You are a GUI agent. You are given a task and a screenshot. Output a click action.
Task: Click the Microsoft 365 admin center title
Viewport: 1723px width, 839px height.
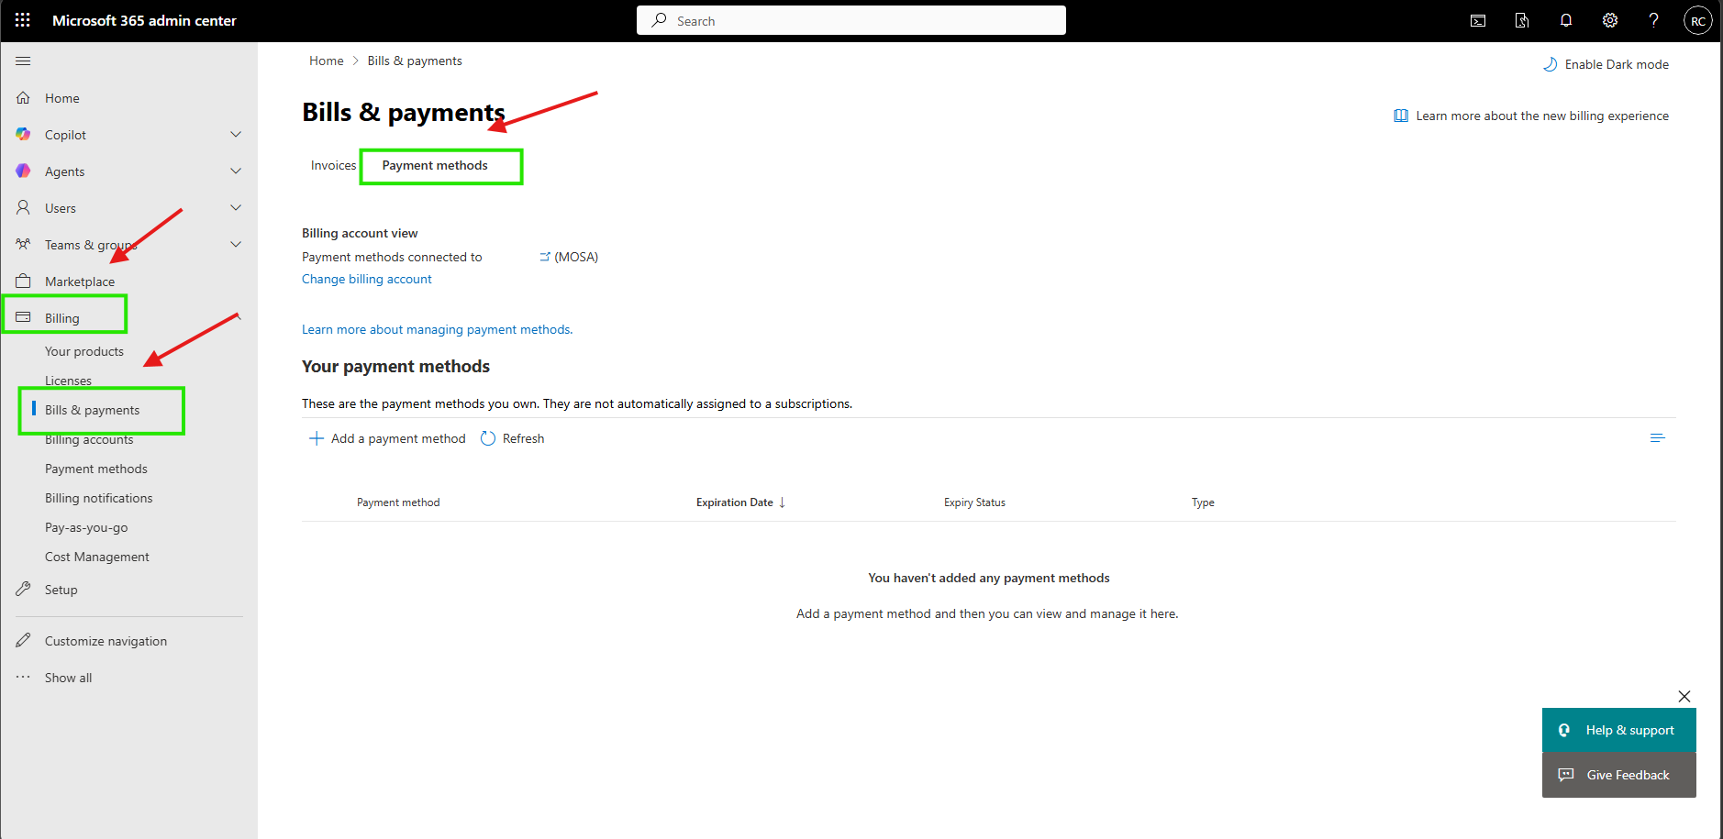coord(144,20)
